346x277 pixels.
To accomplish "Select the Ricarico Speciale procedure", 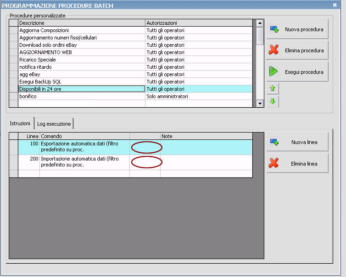I will [81, 60].
